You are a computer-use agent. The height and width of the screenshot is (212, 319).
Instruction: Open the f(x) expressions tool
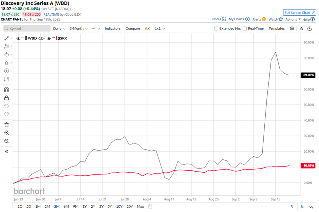[x=148, y=28]
